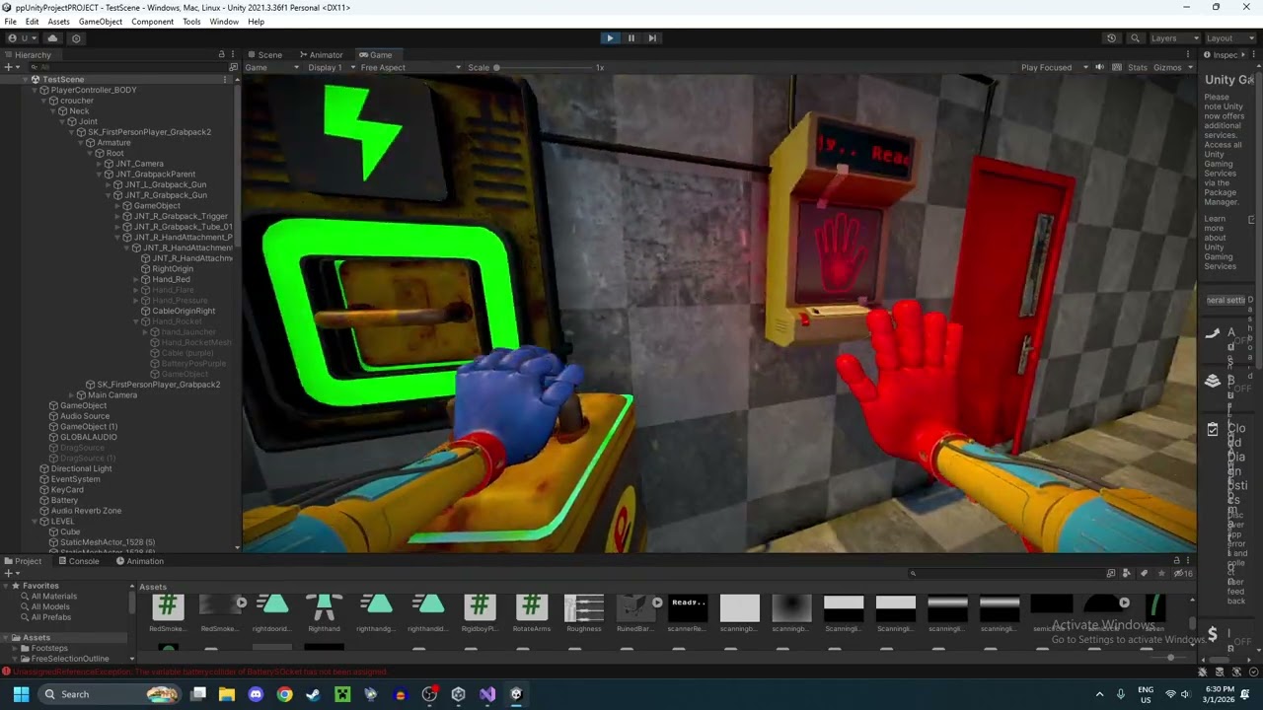The height and width of the screenshot is (710, 1263).
Task: Select the Game view tab
Action: click(x=376, y=55)
